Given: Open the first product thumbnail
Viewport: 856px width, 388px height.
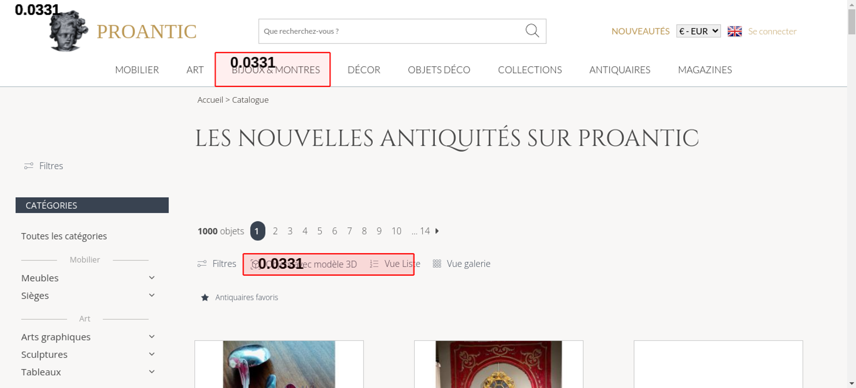Looking at the screenshot, I should pyautogui.click(x=279, y=364).
